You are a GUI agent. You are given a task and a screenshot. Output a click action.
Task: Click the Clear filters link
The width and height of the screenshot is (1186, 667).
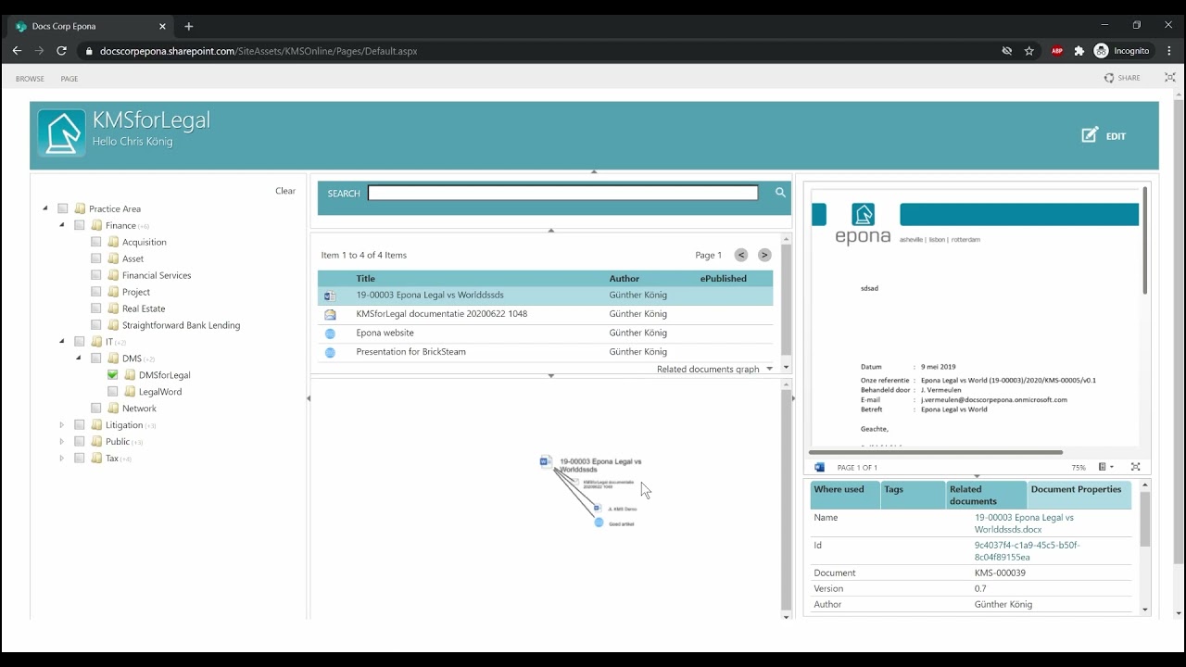285,191
